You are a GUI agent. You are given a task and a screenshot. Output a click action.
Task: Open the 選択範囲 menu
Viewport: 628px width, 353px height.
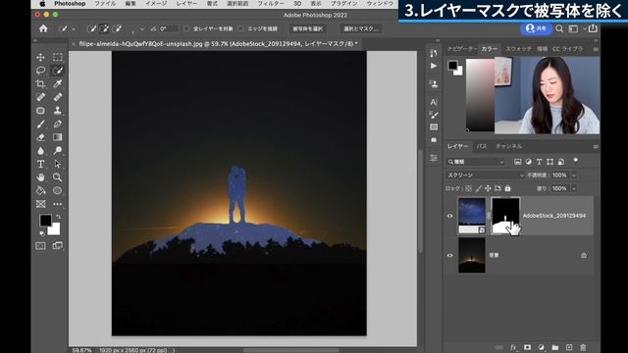click(x=237, y=4)
